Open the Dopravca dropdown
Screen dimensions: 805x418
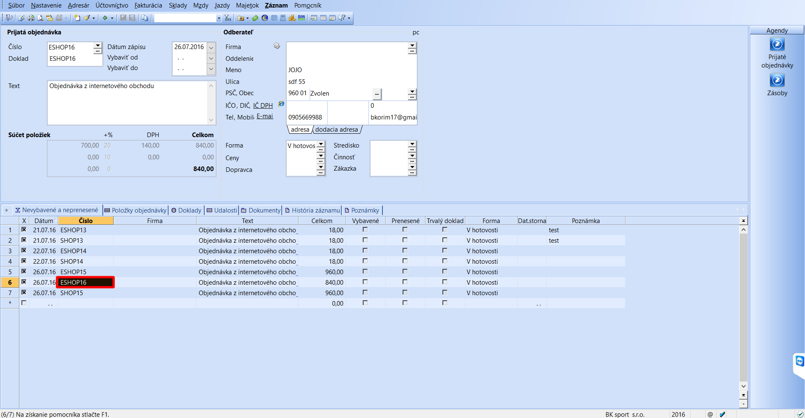coord(321,167)
